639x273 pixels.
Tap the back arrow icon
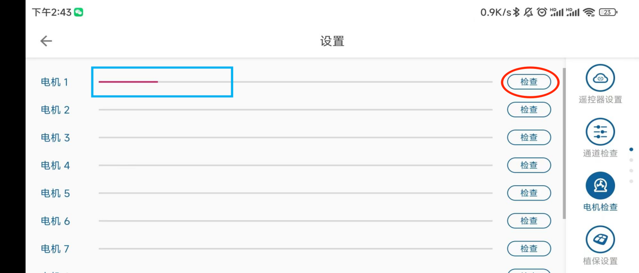46,41
